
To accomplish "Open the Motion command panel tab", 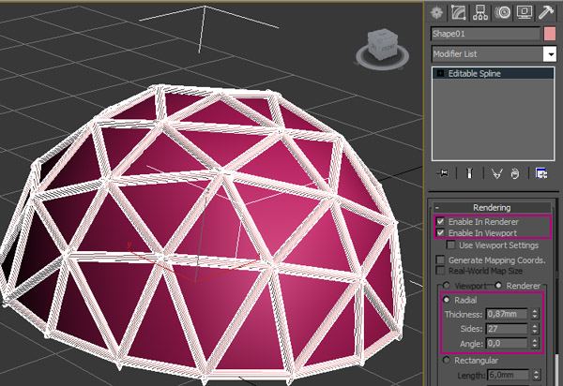I will pos(502,12).
